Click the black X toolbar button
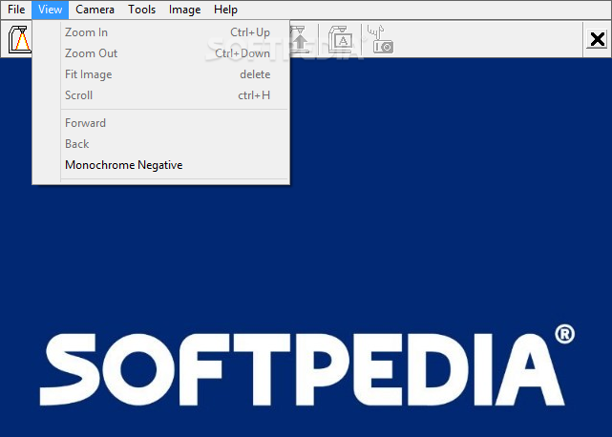This screenshot has height=437, width=612. 598,39
